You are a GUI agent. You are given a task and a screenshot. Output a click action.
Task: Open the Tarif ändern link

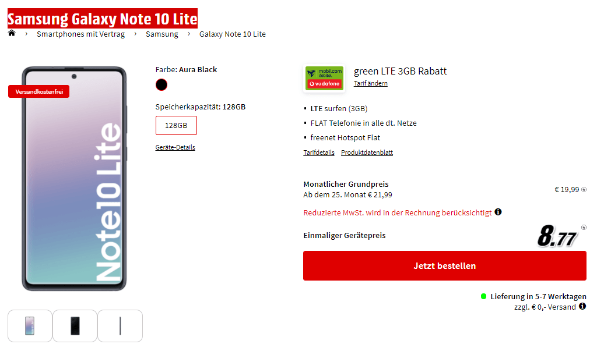pos(370,83)
